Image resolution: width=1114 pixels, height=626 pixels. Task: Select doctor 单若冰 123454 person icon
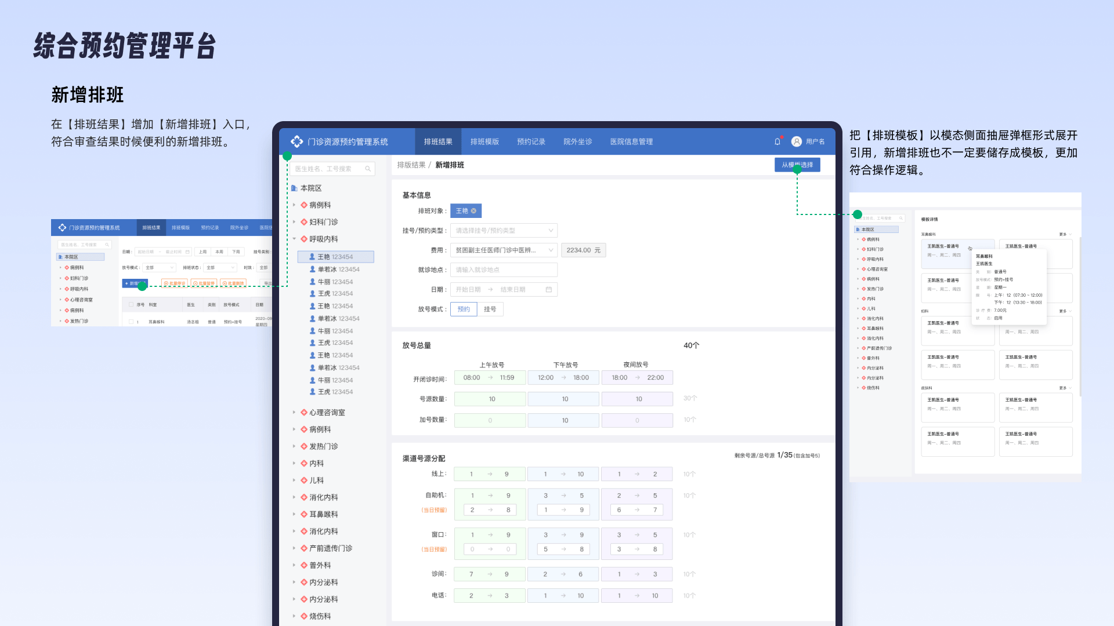(x=313, y=270)
